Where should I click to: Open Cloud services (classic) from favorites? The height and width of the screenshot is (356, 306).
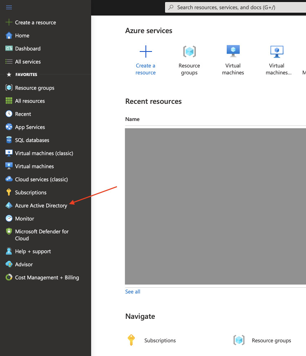point(41,179)
